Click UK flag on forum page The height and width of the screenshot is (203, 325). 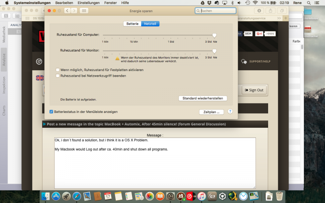coord(40,78)
